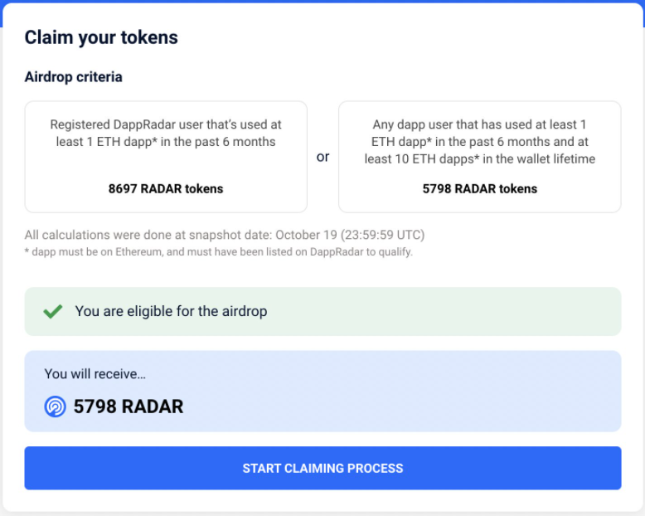Click the Ethereum dapp qualification footnote
This screenshot has height=516, width=645.
[x=218, y=251]
